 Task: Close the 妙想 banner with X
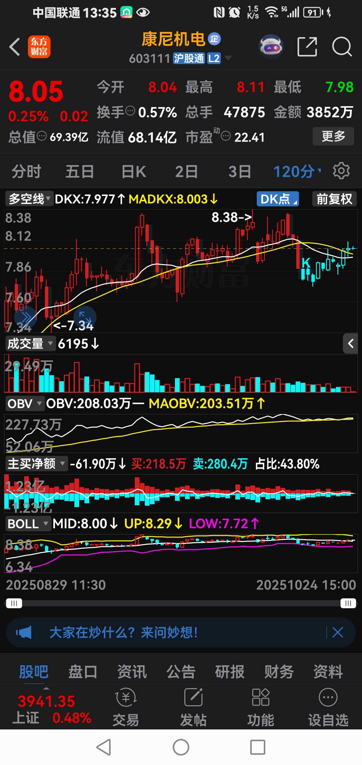(x=337, y=632)
